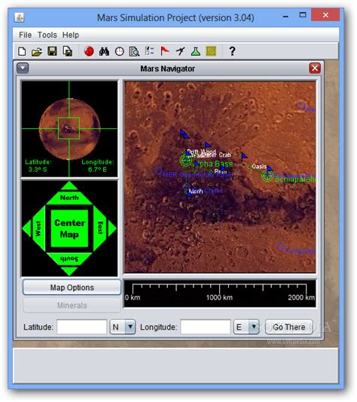Open the Monitor tool magnifier icon
The image size is (357, 402).
pos(135,51)
